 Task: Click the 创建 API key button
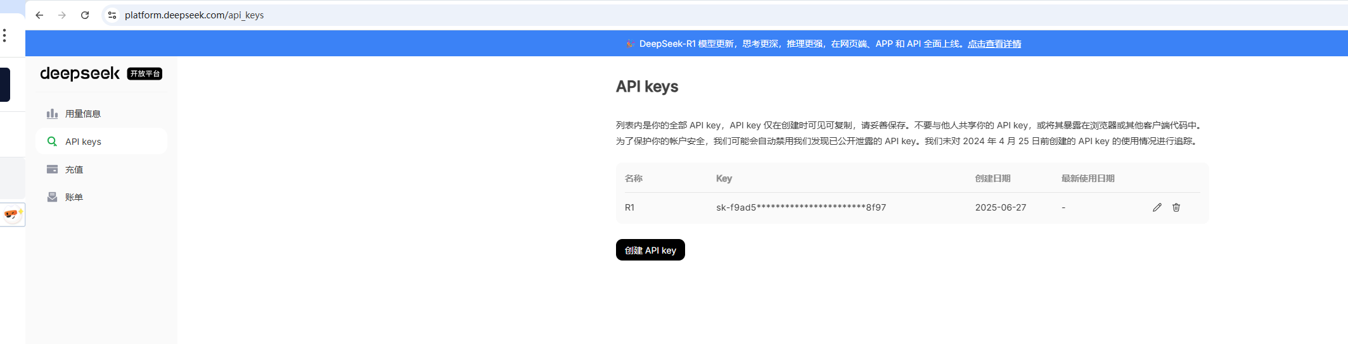[650, 250]
